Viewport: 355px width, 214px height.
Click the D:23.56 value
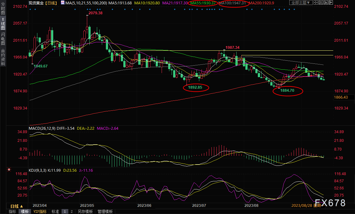pyautogui.click(x=70, y=170)
